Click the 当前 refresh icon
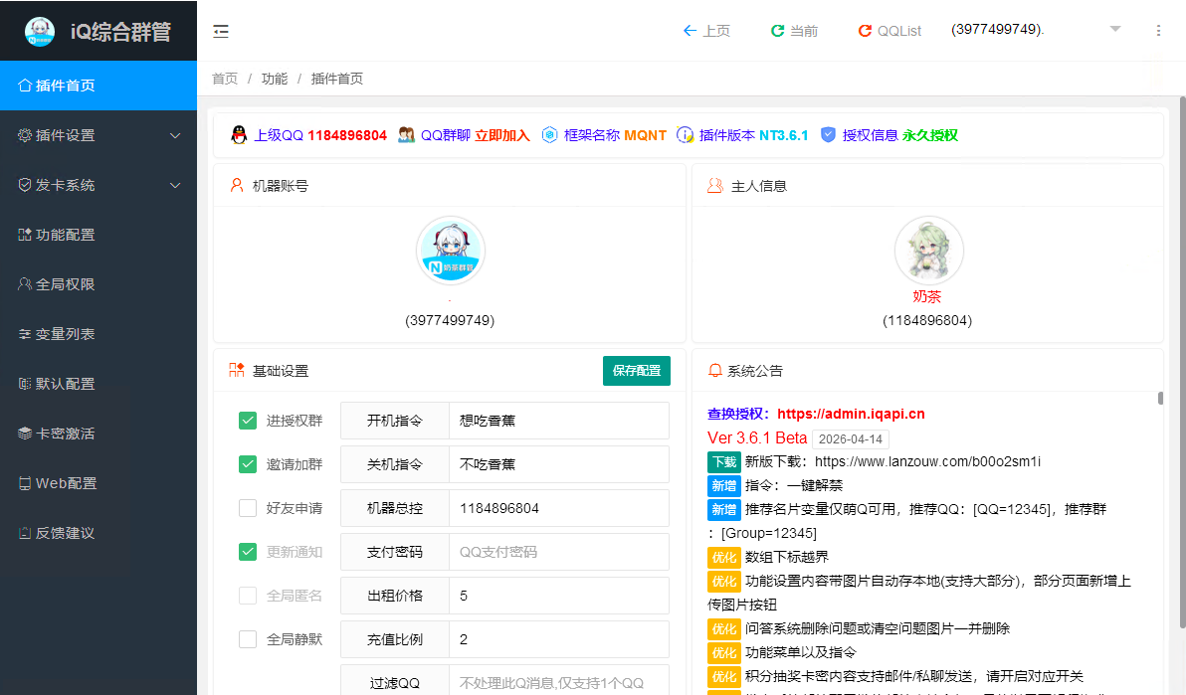 (777, 31)
